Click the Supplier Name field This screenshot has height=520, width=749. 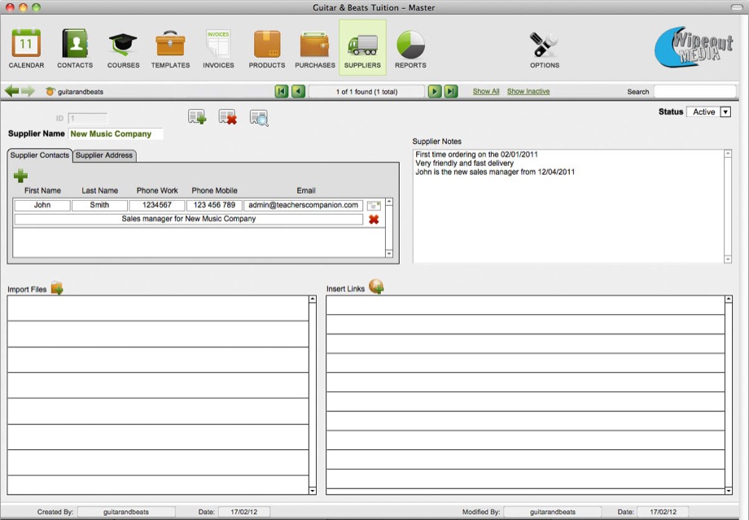[x=115, y=133]
